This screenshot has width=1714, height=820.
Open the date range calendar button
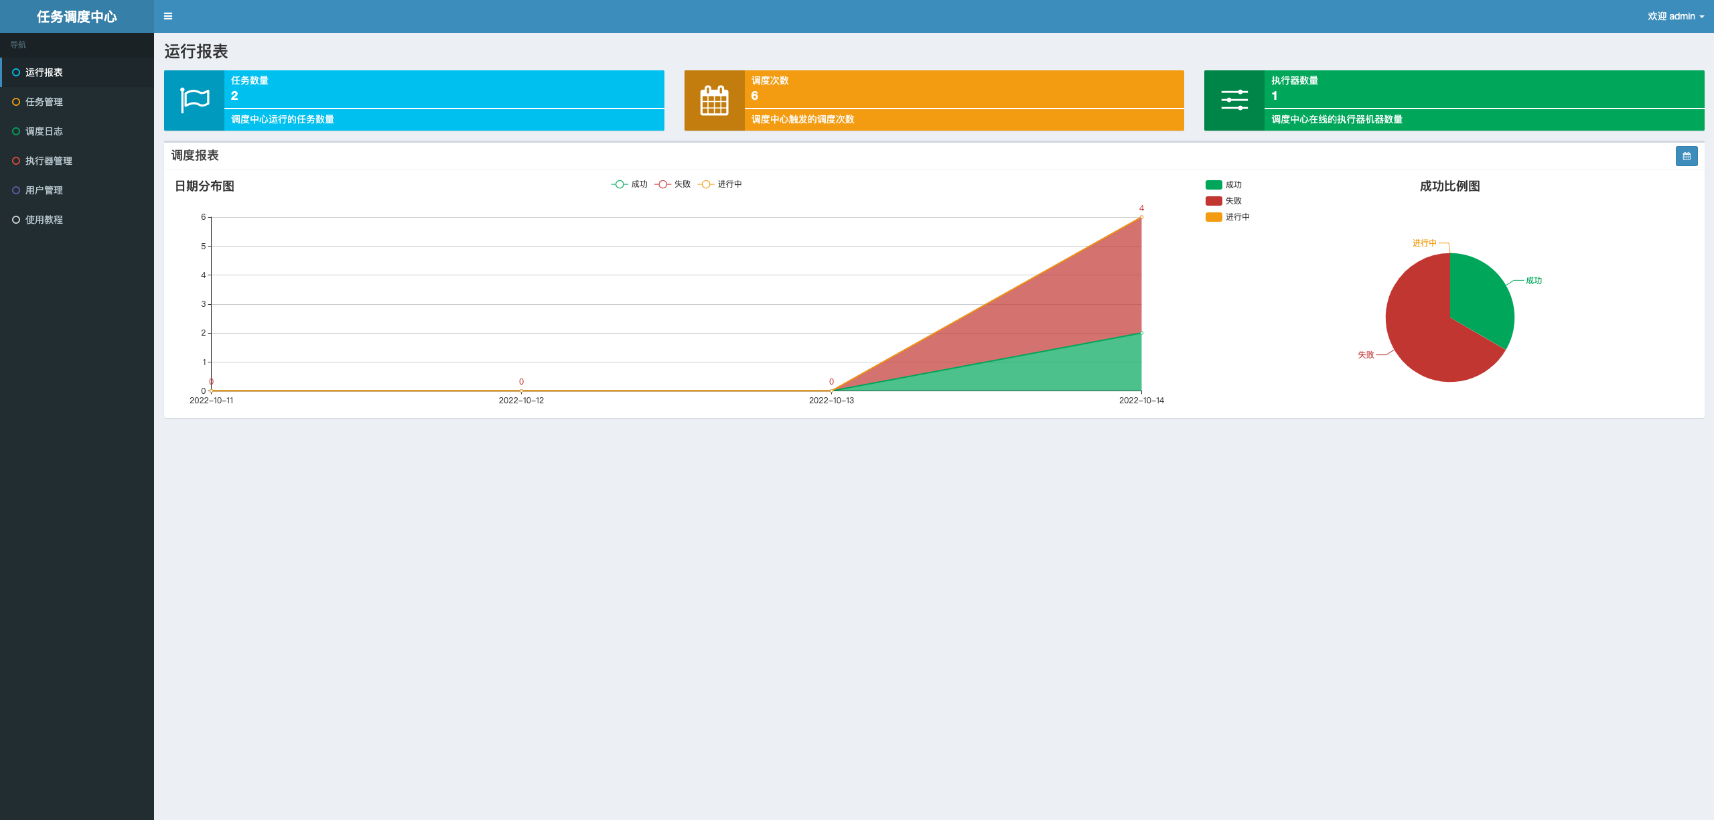point(1686,156)
